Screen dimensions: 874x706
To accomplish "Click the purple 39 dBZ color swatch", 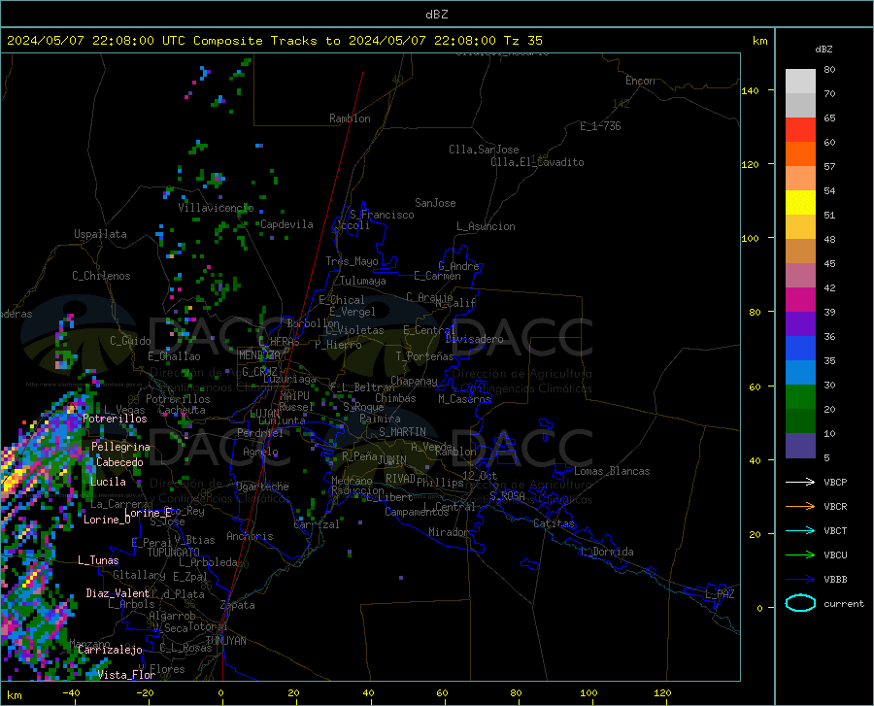I will (x=800, y=324).
